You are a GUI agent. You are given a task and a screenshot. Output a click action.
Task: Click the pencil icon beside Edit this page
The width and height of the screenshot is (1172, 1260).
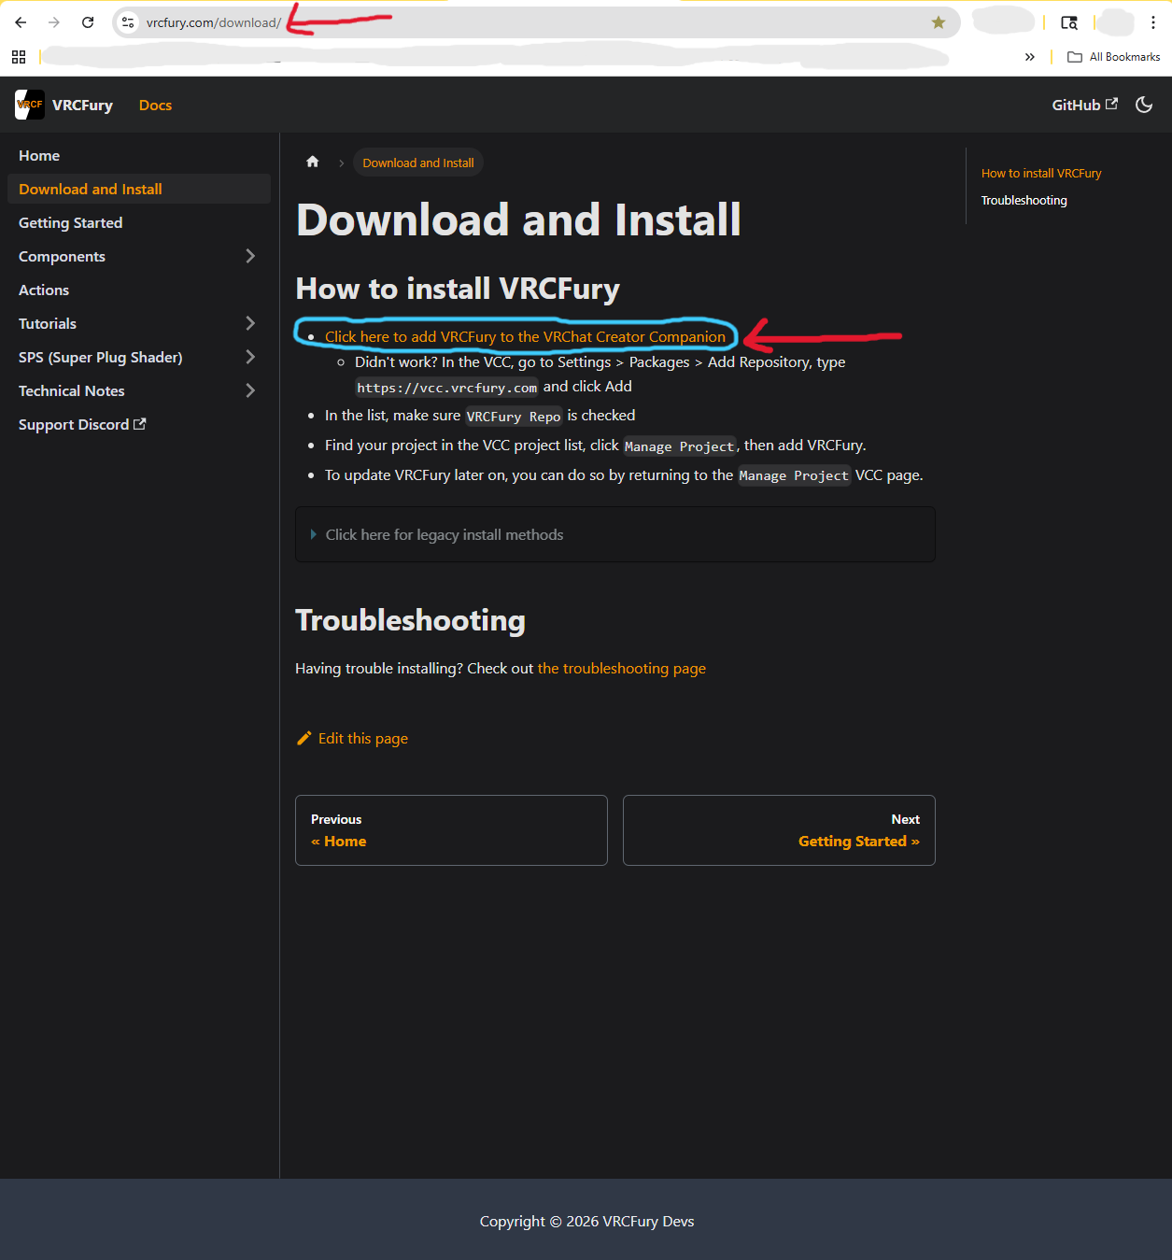(x=304, y=738)
